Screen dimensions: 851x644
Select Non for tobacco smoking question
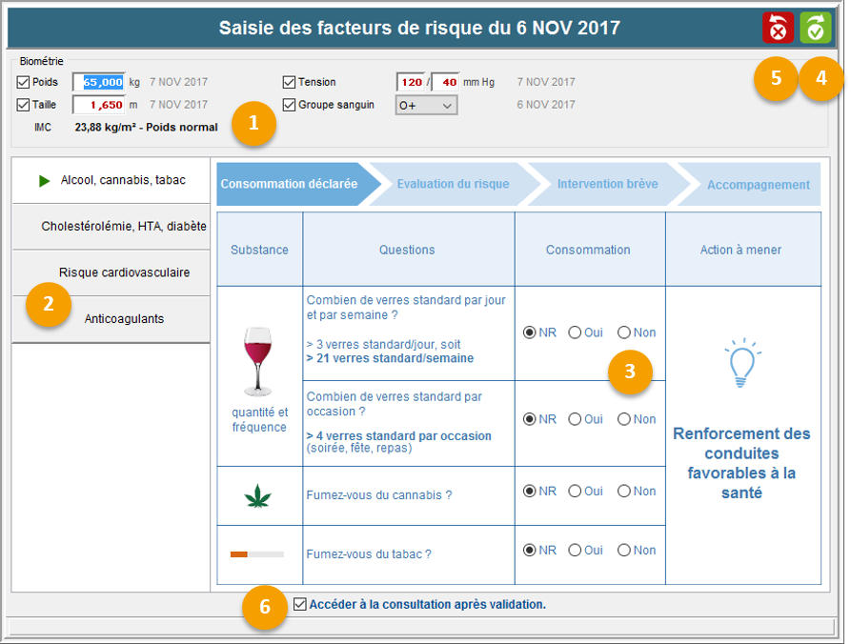(624, 550)
